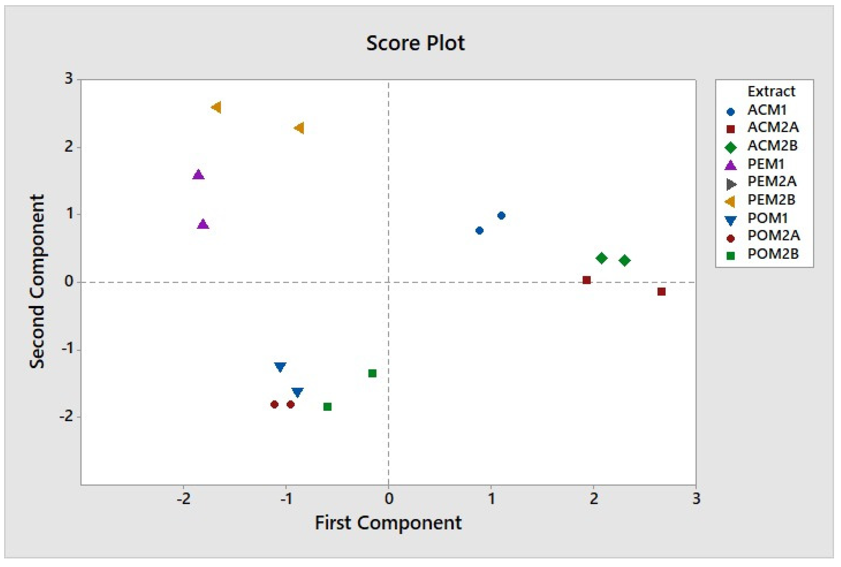Click the ACM2A red square legend marker
This screenshot has width=841, height=567.
(x=730, y=129)
